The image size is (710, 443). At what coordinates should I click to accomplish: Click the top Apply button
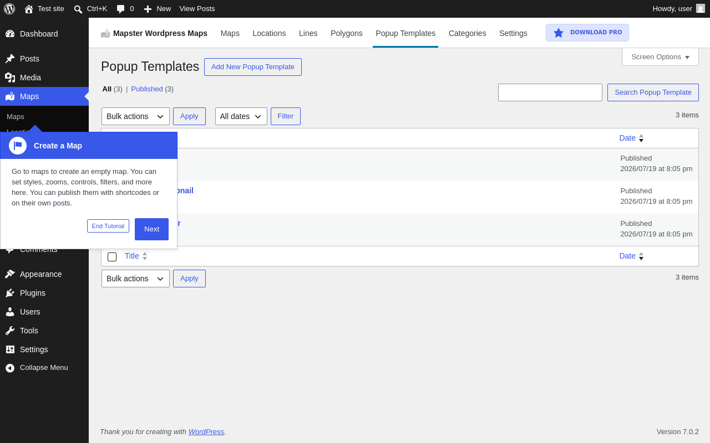click(189, 116)
